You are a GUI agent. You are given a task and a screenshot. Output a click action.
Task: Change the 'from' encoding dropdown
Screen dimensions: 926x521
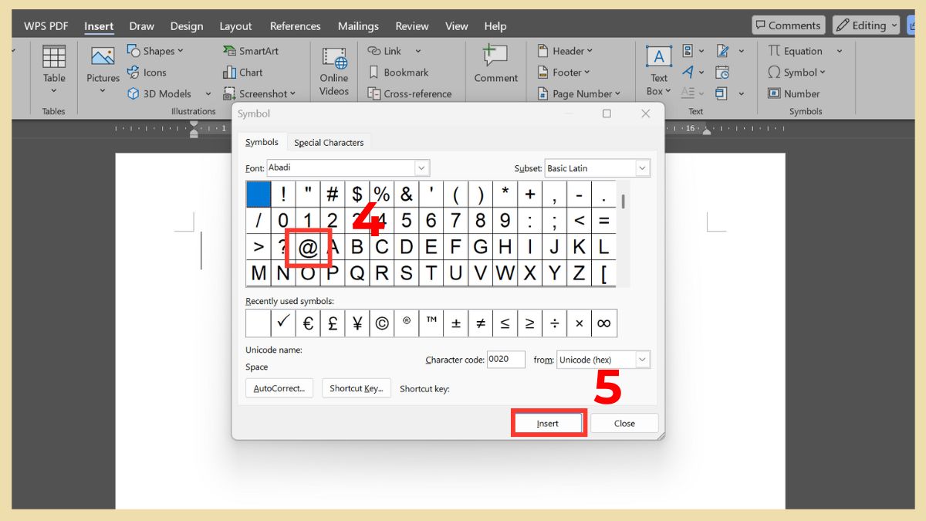[643, 359]
